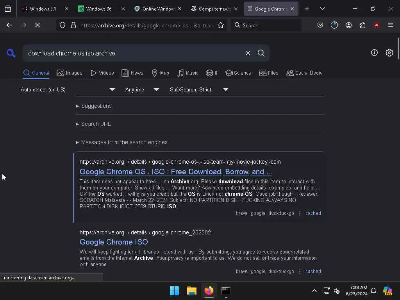Open the Anytime time range dropdown
Screen dimensions: 400x300
142,89
